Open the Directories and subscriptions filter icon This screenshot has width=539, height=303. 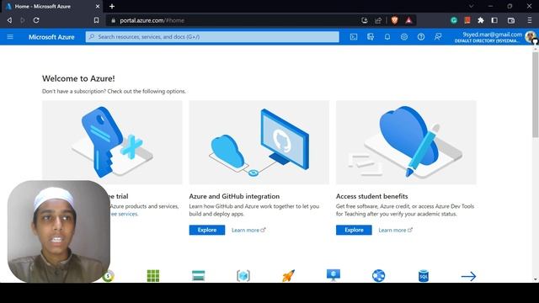coord(371,37)
